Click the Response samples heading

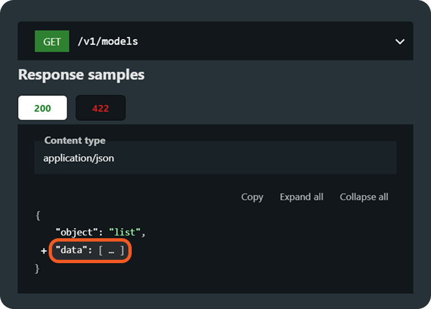point(81,75)
